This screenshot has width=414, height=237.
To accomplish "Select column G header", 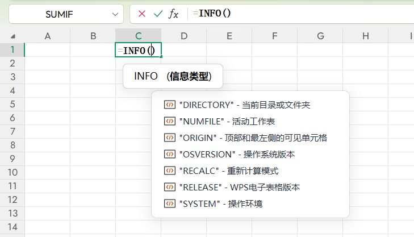I will pos(320,36).
